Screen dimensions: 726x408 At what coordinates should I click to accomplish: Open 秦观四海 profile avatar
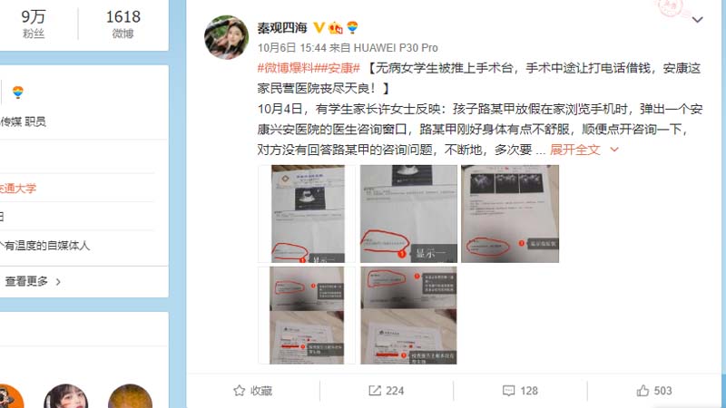tap(226, 37)
